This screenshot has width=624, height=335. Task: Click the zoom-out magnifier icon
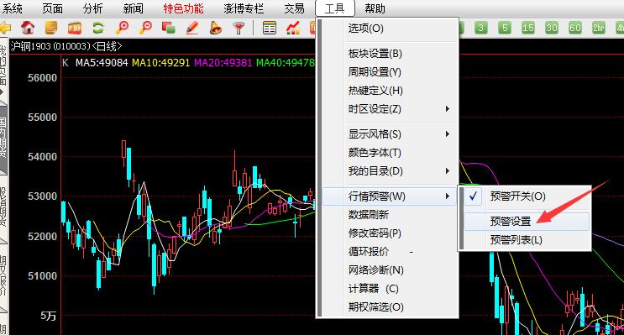point(145,28)
